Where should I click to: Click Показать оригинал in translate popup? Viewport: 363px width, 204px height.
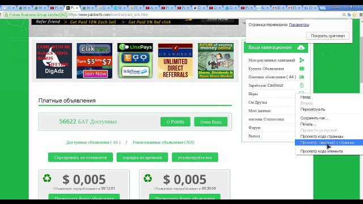[328, 36]
